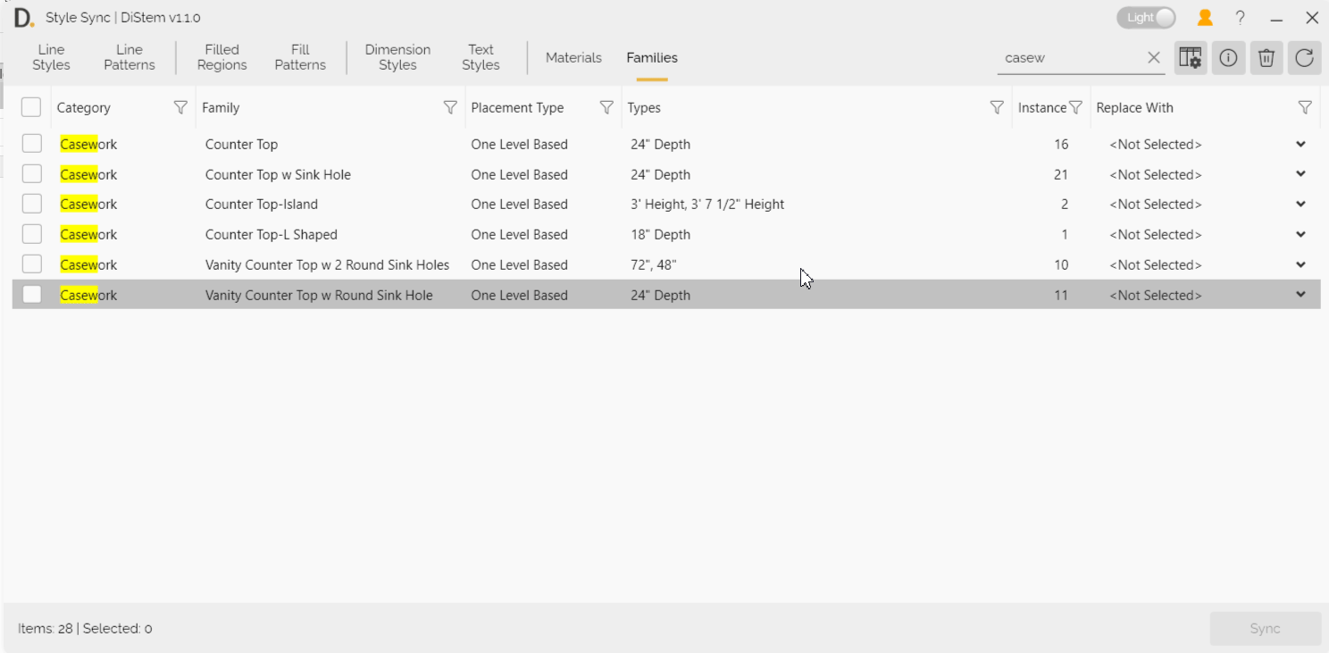Image resolution: width=1329 pixels, height=653 pixels.
Task: Open the Replace With selector for Counter Top-Island
Action: click(x=1300, y=204)
